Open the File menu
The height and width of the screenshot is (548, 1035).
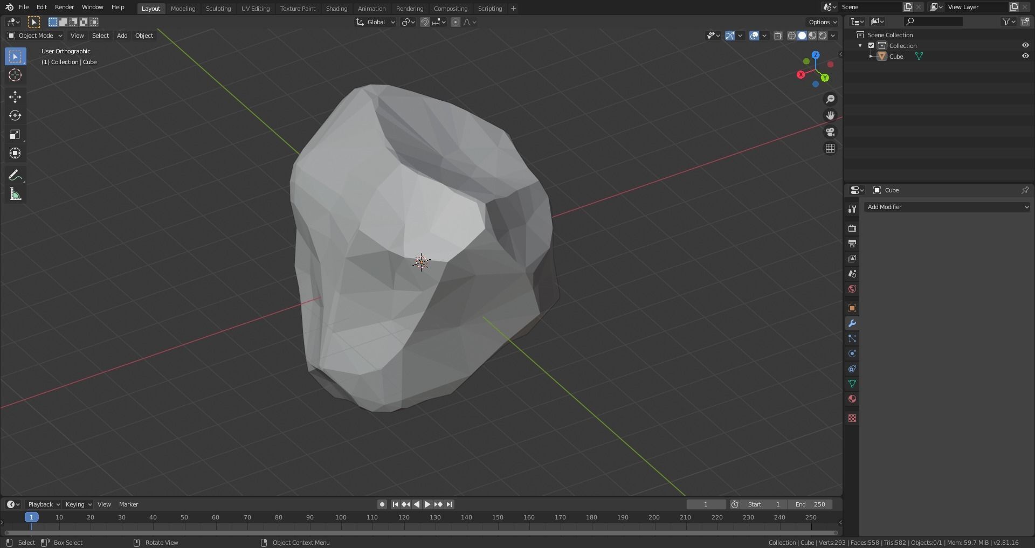coord(24,7)
